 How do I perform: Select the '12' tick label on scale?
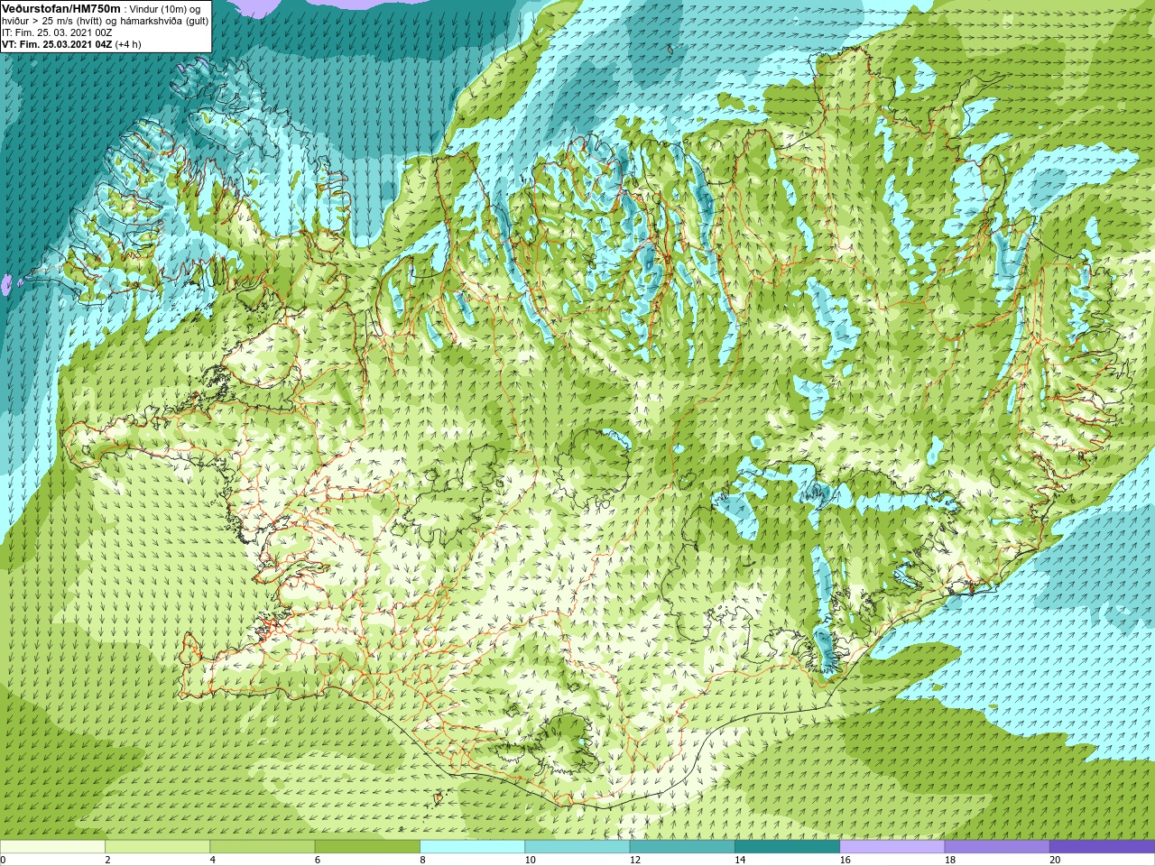(x=635, y=860)
